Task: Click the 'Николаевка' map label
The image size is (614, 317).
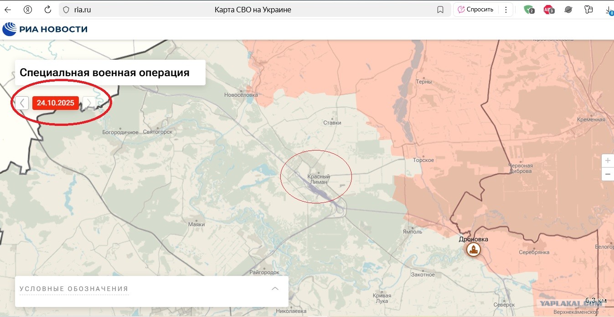Action: [x=291, y=311]
